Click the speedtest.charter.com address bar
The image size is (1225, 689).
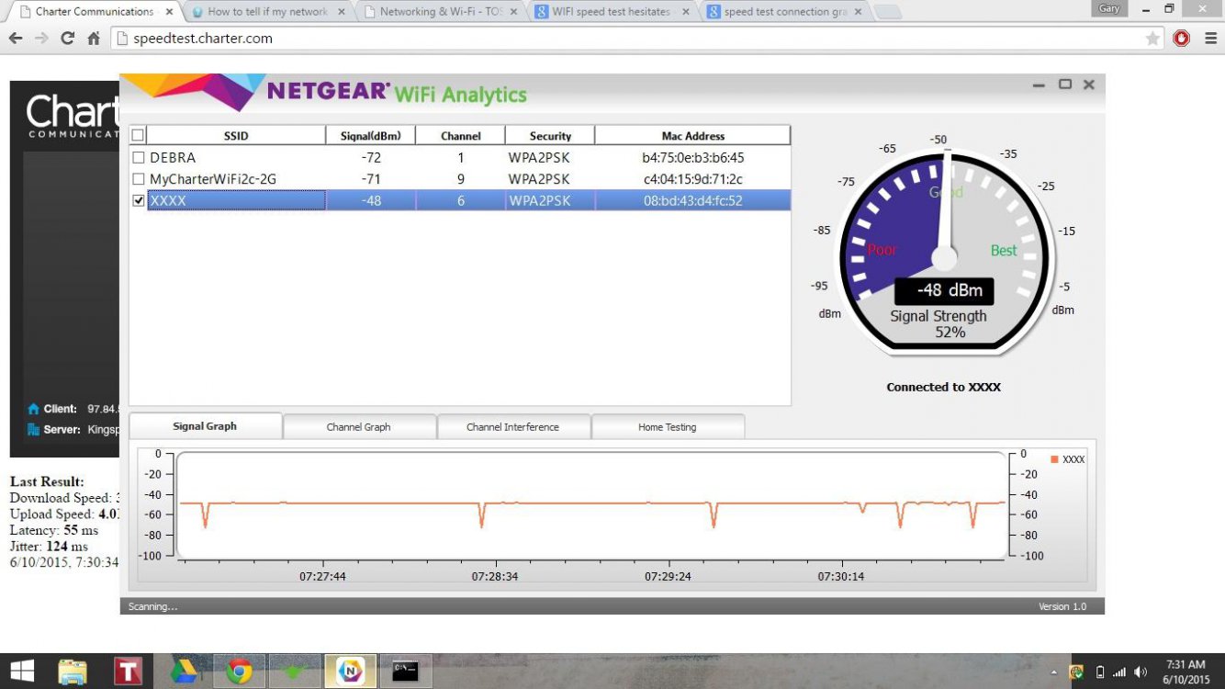634,39
